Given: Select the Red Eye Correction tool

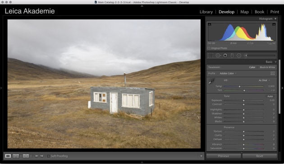Looking at the screenshot, I should [x=225, y=56].
